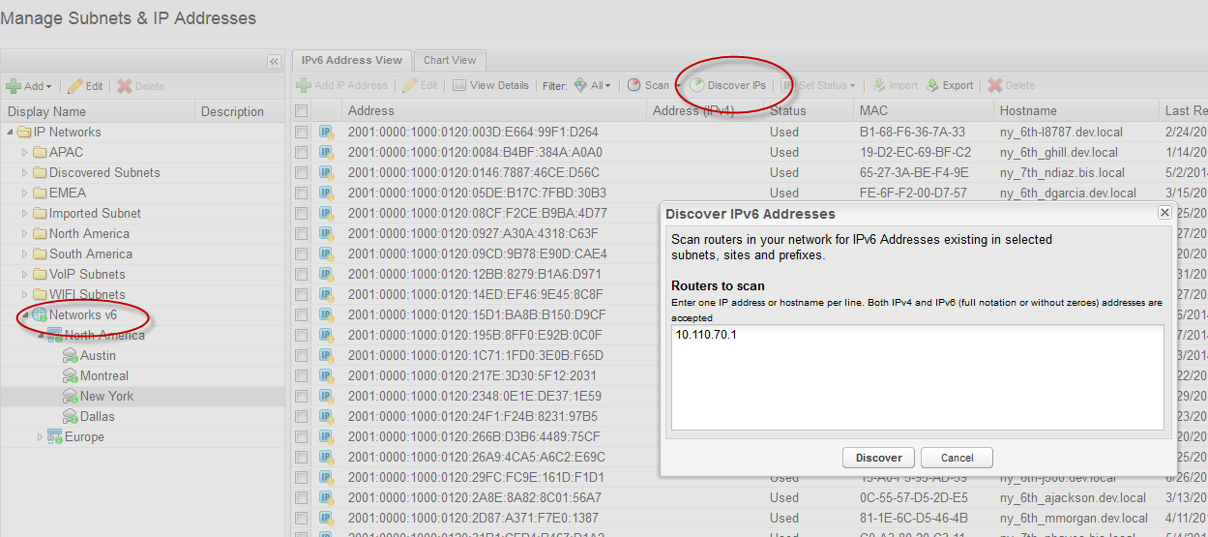Select the Austin subnet
1208x537 pixels.
click(98, 355)
